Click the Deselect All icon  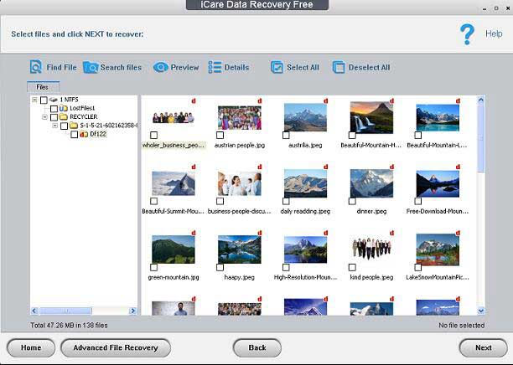point(339,67)
